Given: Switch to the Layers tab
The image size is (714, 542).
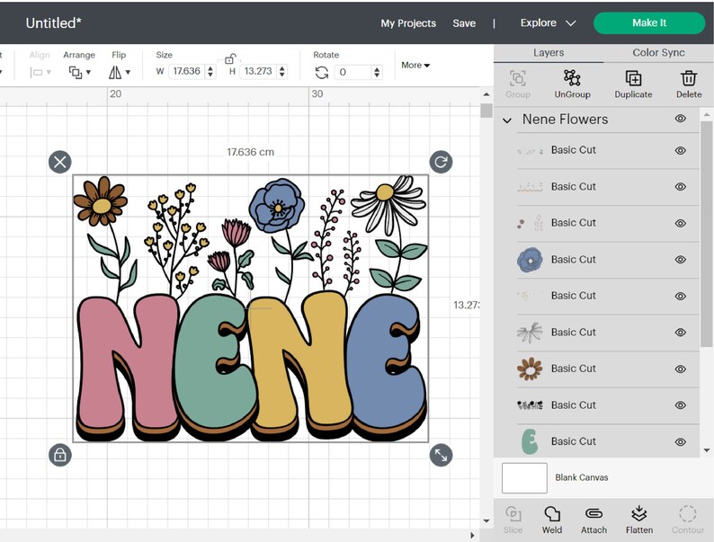Looking at the screenshot, I should 549,53.
